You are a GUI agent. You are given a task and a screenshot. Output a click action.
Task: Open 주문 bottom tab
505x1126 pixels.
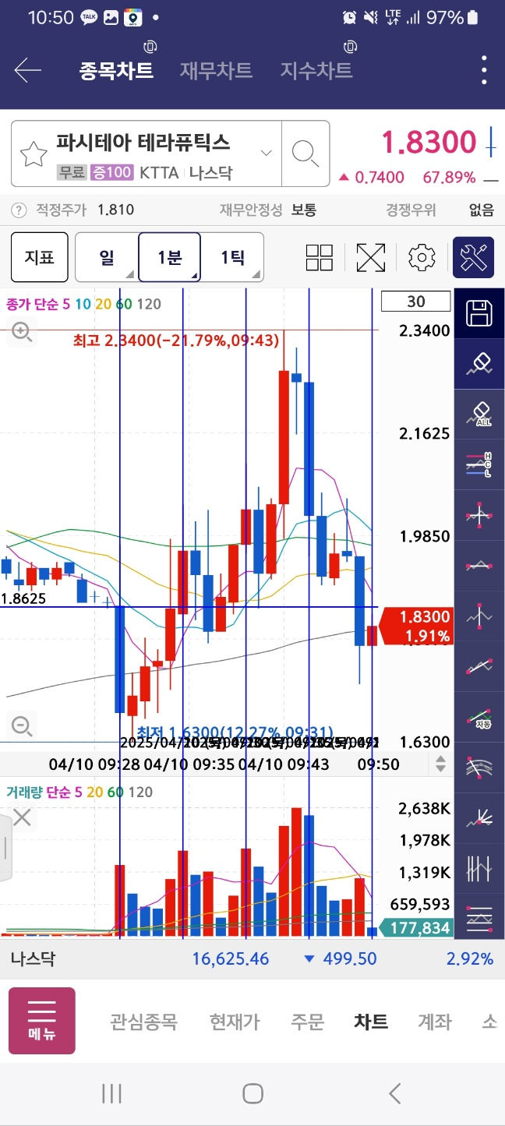(307, 1022)
